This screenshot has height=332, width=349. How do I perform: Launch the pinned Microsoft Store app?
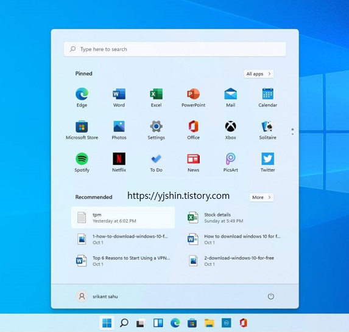click(x=82, y=130)
